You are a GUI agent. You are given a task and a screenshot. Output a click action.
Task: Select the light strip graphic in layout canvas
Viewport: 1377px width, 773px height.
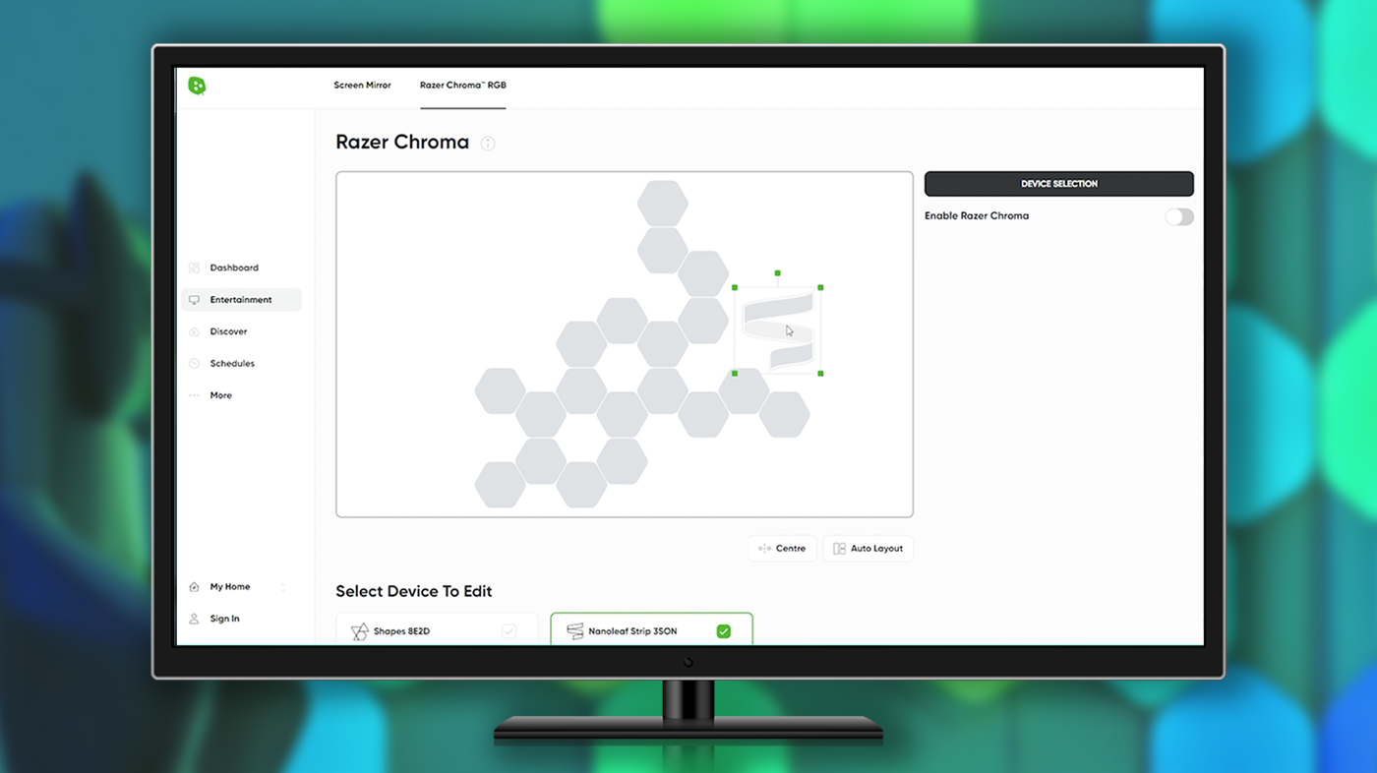[778, 330]
